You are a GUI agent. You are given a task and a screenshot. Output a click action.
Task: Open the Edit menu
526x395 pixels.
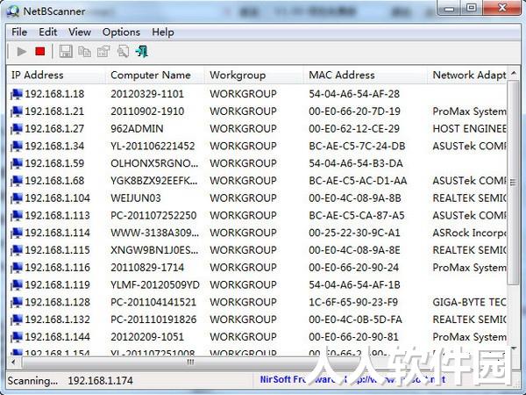[47, 32]
